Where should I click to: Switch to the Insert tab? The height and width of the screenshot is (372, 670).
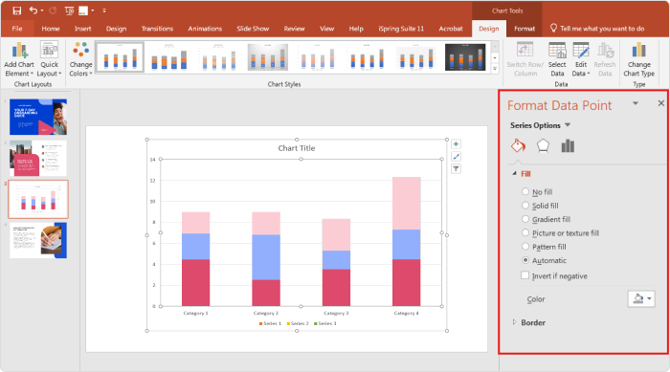[83, 29]
